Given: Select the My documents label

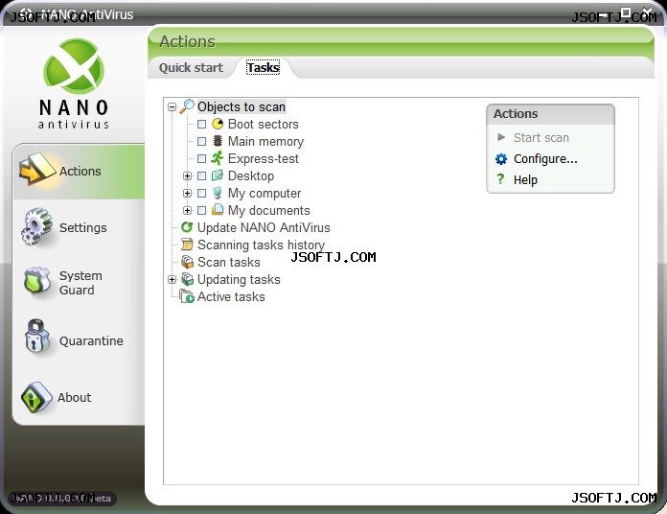Looking at the screenshot, I should pos(269,210).
